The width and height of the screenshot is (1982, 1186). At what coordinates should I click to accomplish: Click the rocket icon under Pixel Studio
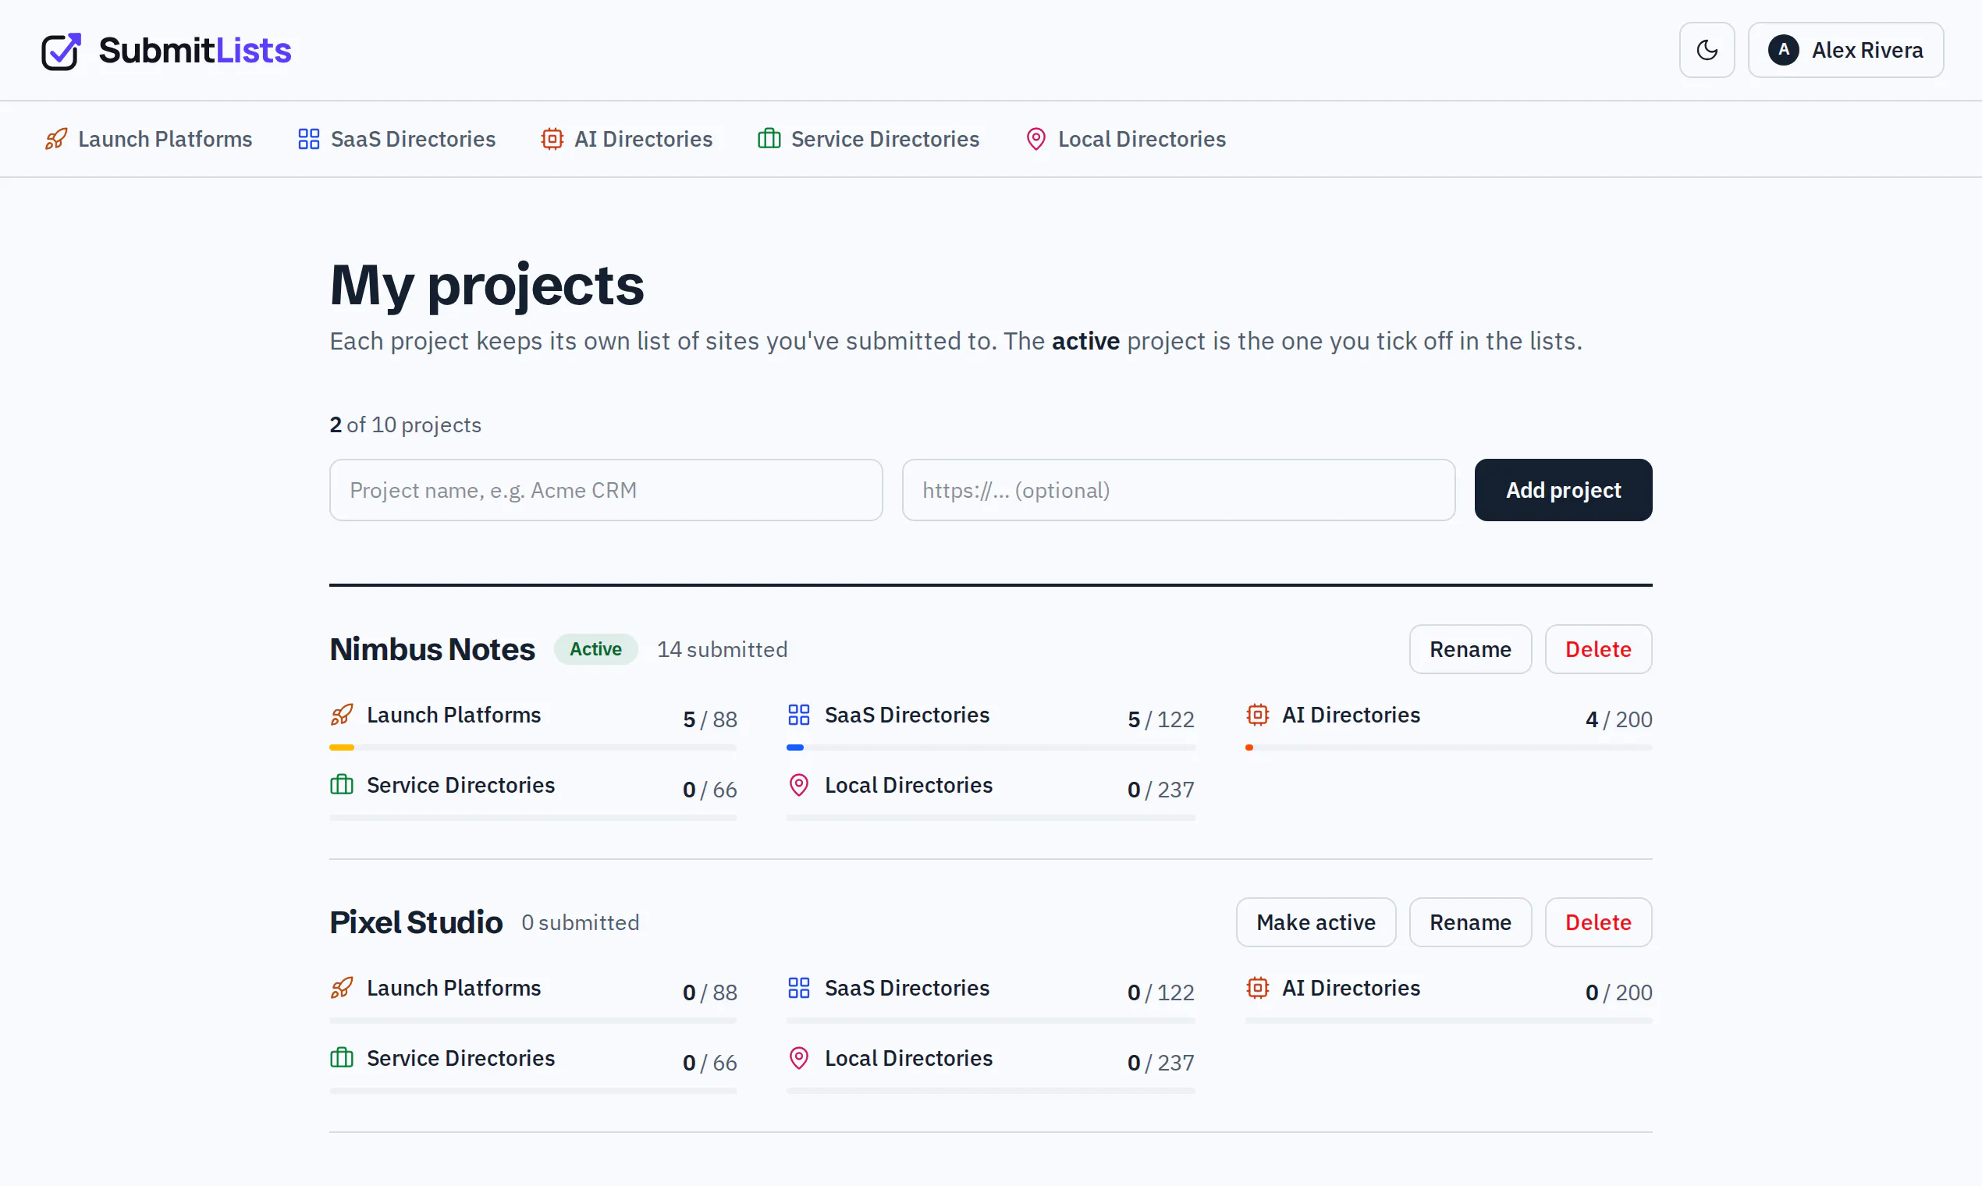[341, 988]
